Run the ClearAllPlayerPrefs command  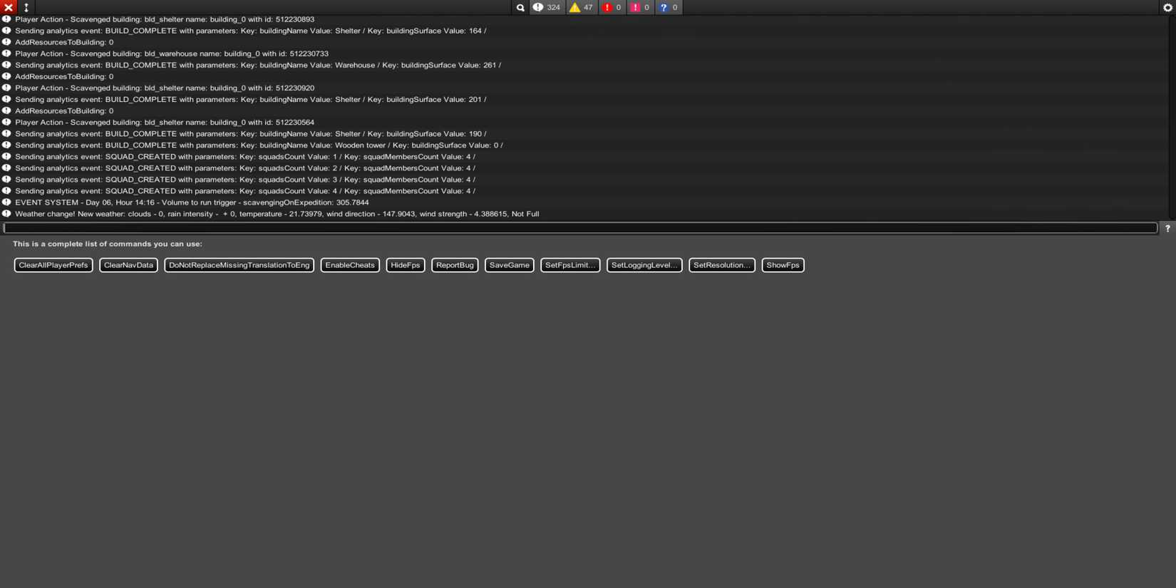pos(53,265)
